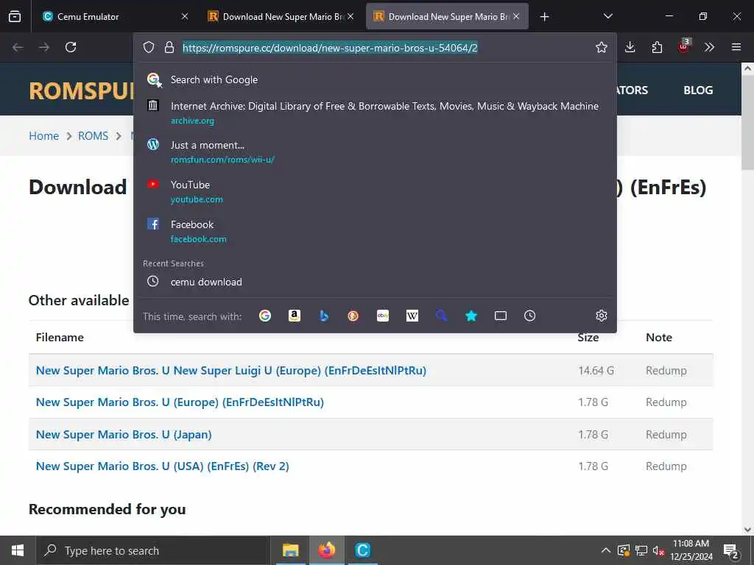Search this time with DuckDuckGo icon
The image size is (754, 565).
[353, 316]
